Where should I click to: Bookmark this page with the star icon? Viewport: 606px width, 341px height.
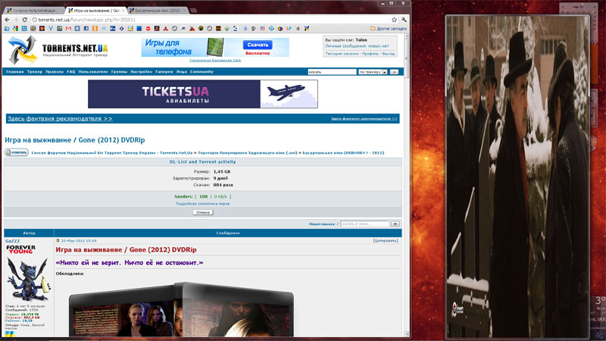coord(394,19)
